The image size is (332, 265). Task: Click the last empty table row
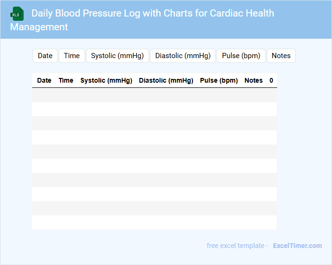[154, 222]
